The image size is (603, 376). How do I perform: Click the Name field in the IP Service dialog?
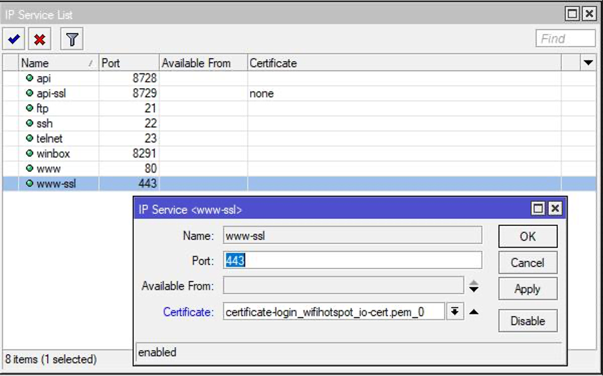point(352,235)
